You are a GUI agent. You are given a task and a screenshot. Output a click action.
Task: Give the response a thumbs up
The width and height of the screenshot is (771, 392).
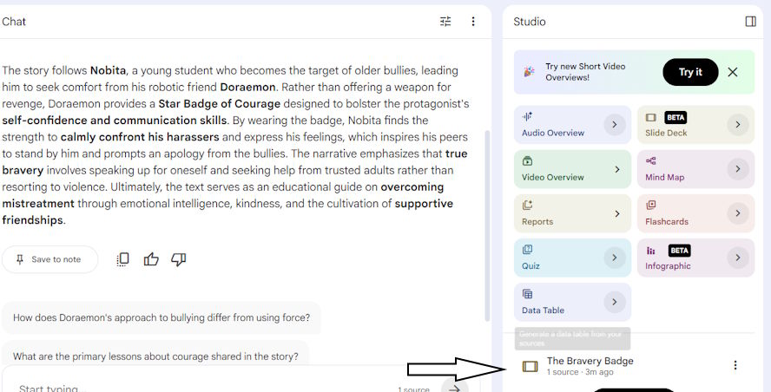[x=151, y=259]
